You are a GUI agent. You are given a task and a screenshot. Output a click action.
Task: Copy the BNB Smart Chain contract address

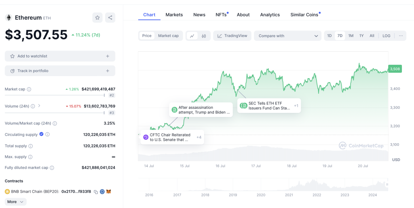click(96, 191)
